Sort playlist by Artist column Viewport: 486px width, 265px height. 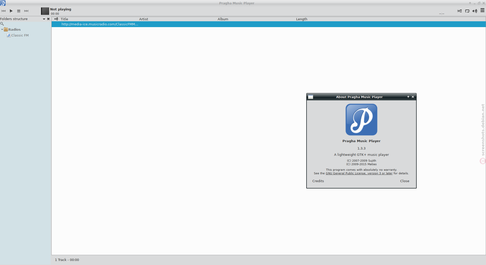[x=144, y=19]
